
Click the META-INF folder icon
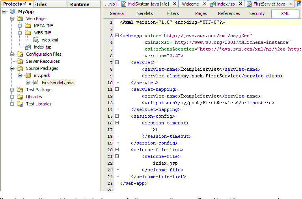(x=28, y=26)
